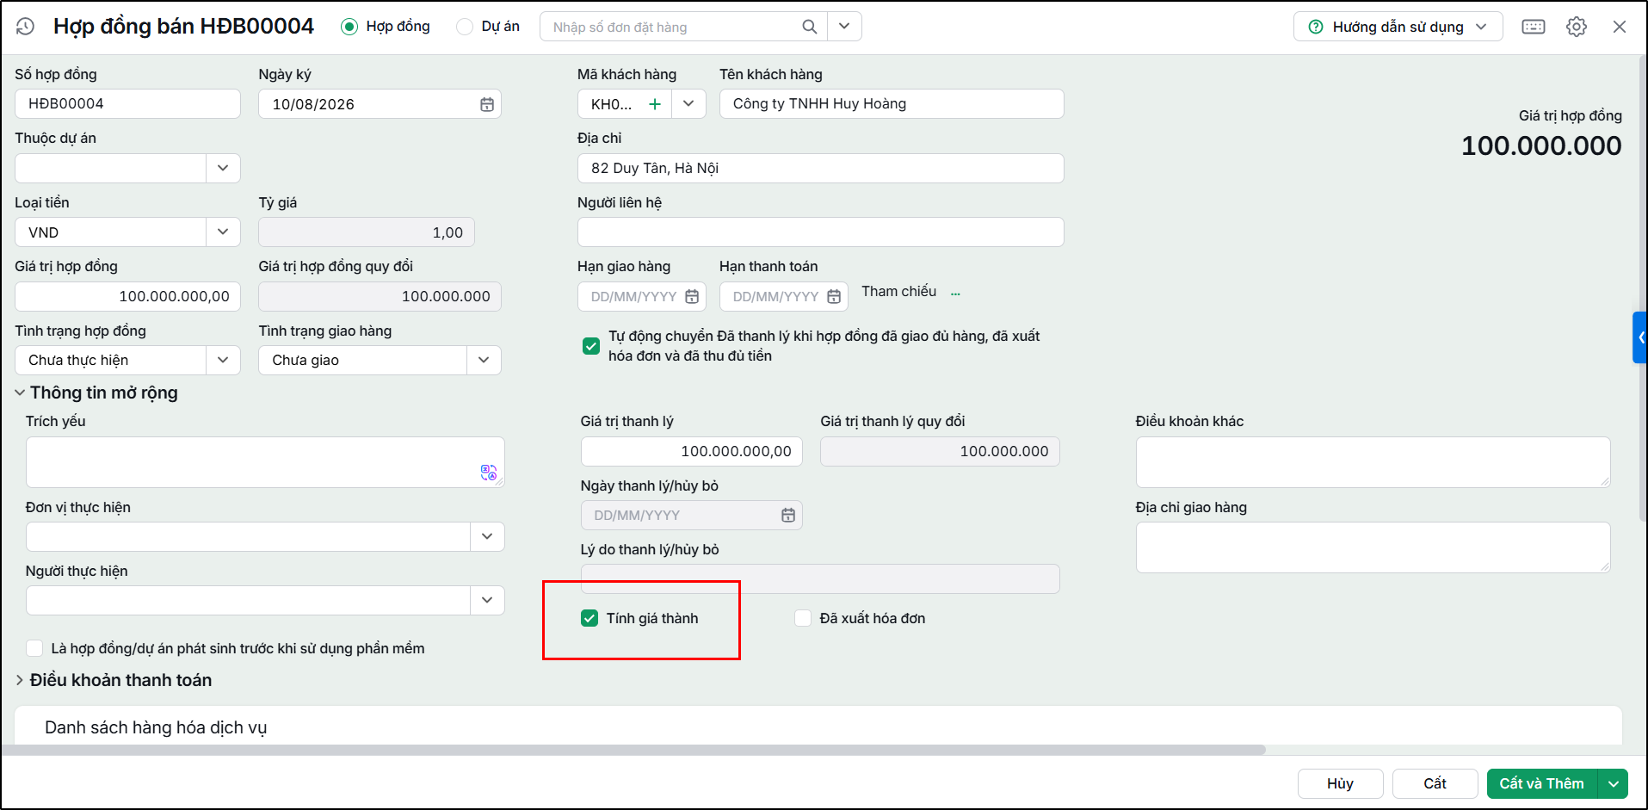1648x810 pixels.
Task: Click the search magnifier in order number box
Action: [809, 27]
